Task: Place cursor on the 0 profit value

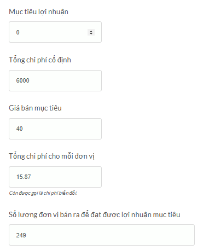Action: pos(18,32)
